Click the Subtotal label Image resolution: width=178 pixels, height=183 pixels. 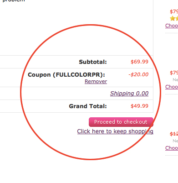[93, 62]
